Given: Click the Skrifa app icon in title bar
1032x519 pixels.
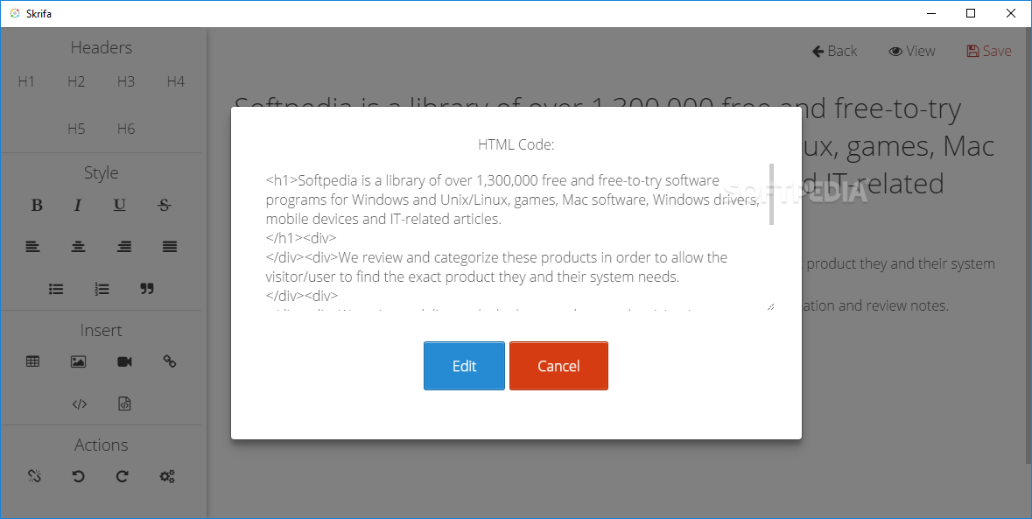Looking at the screenshot, I should click(15, 13).
